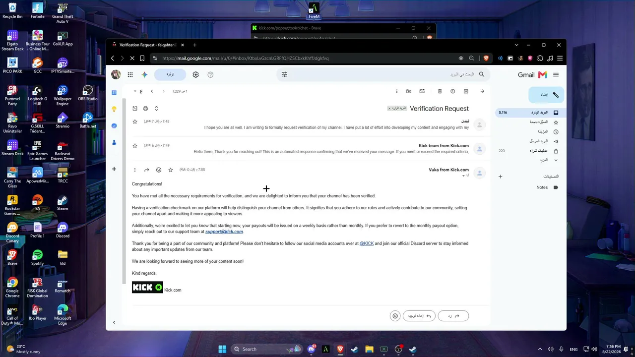The width and height of the screenshot is (635, 357).
Task: Expand the More folders chevron
Action: coord(556,160)
